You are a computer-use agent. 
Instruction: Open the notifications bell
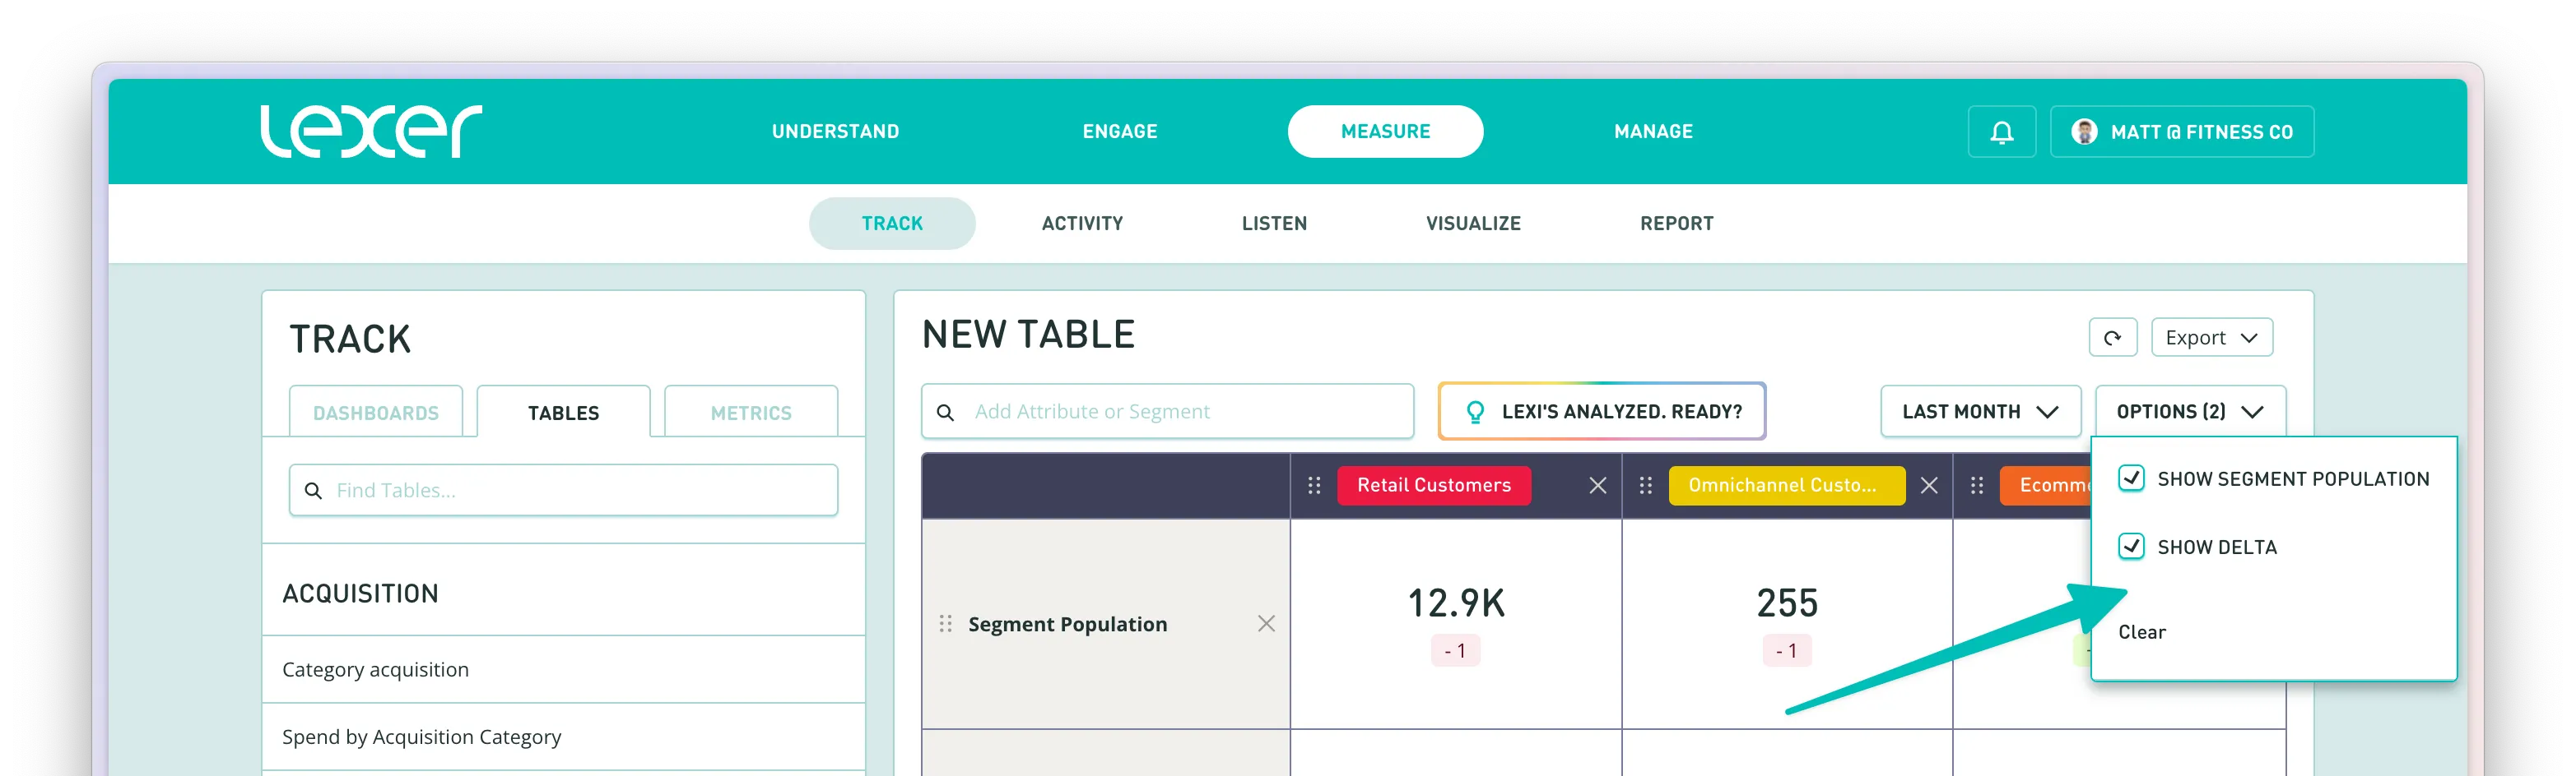tap(2001, 132)
